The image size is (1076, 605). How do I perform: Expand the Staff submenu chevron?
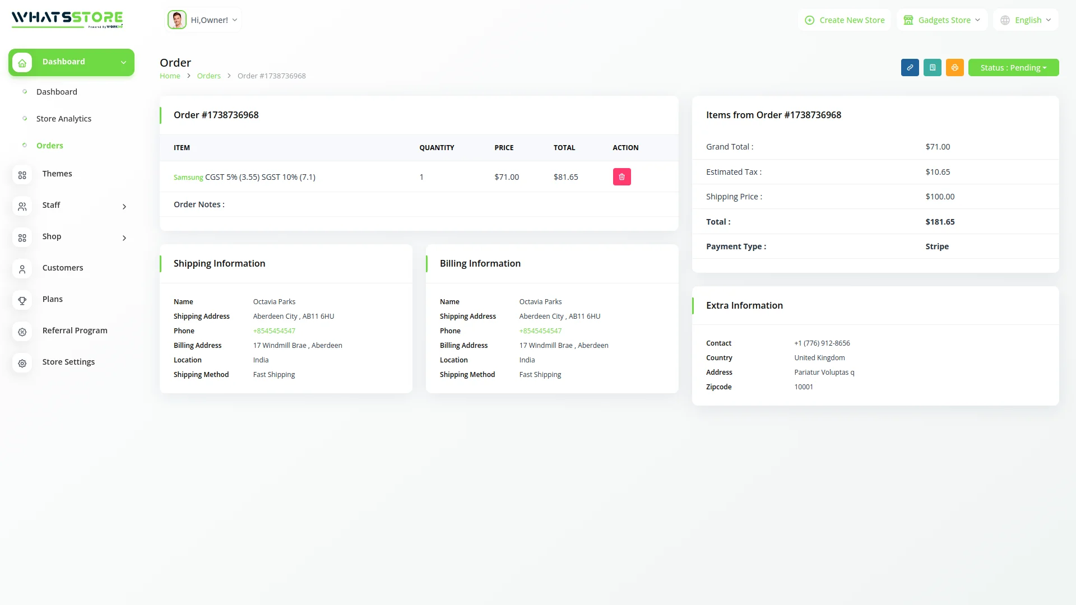click(x=124, y=207)
